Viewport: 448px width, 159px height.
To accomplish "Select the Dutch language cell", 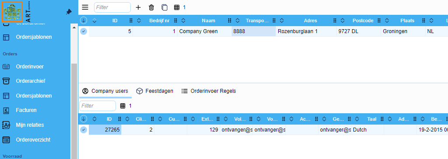I will point(367,130).
